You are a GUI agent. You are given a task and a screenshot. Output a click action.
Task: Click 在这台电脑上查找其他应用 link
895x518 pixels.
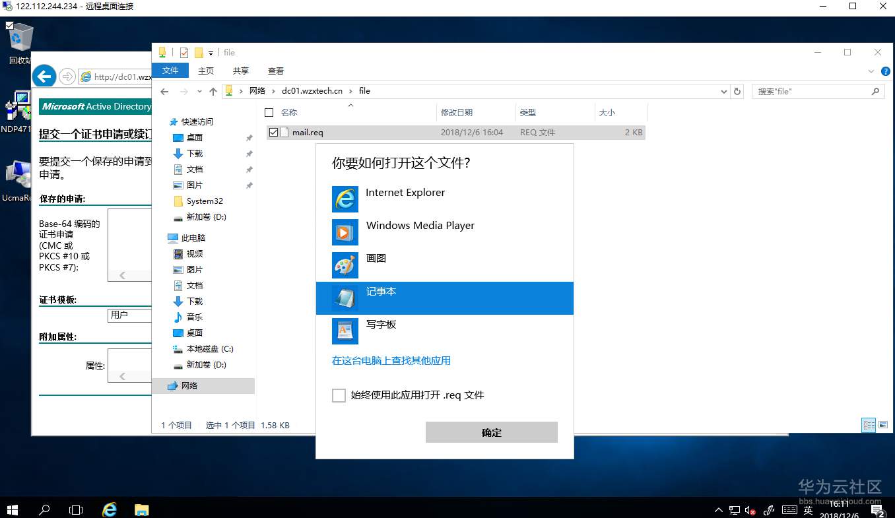[x=390, y=360]
